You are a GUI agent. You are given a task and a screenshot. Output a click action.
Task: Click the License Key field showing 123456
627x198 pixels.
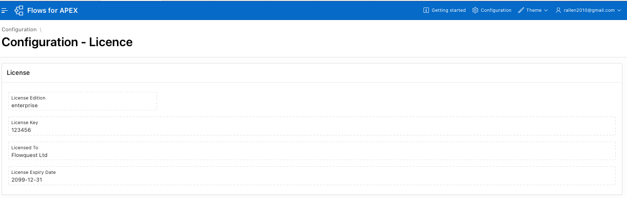click(x=312, y=126)
